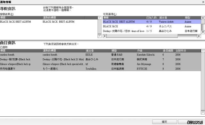Viewport: 205px width, 125px height.
Task: Click オムニバス performer cell
Action: tap(165, 26)
